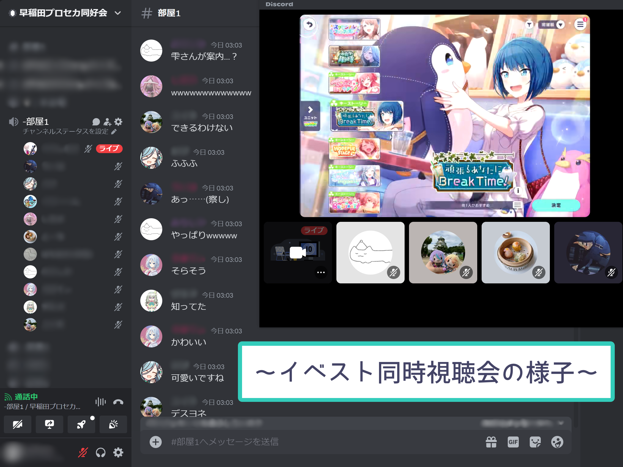The width and height of the screenshot is (623, 467).
Task: Toggle the headphone deafen button
Action: tap(101, 453)
